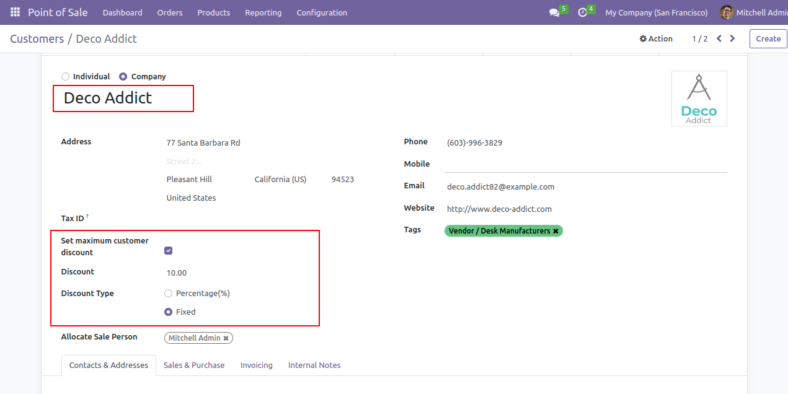Open the company switcher My Company (San Francisco)

657,12
